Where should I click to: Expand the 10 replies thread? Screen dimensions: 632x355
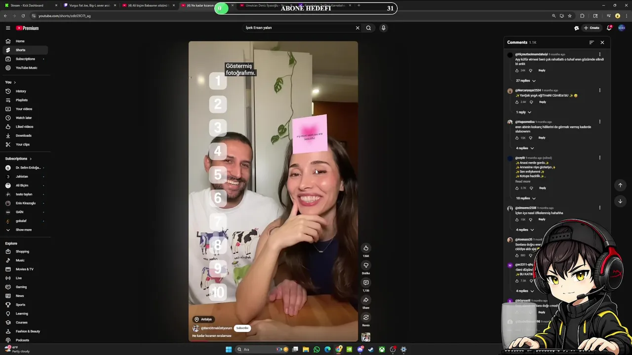pos(526,198)
